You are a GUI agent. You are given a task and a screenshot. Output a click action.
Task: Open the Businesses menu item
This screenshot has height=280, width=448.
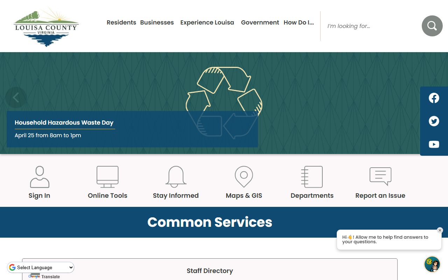pyautogui.click(x=157, y=22)
